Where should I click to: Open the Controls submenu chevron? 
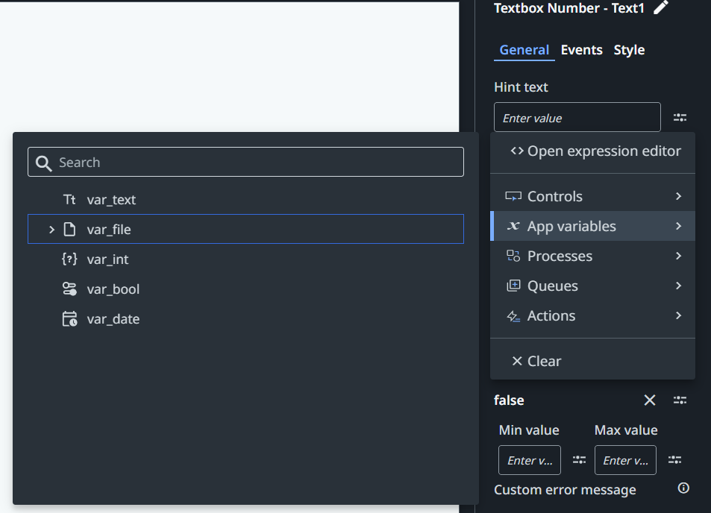(x=678, y=196)
